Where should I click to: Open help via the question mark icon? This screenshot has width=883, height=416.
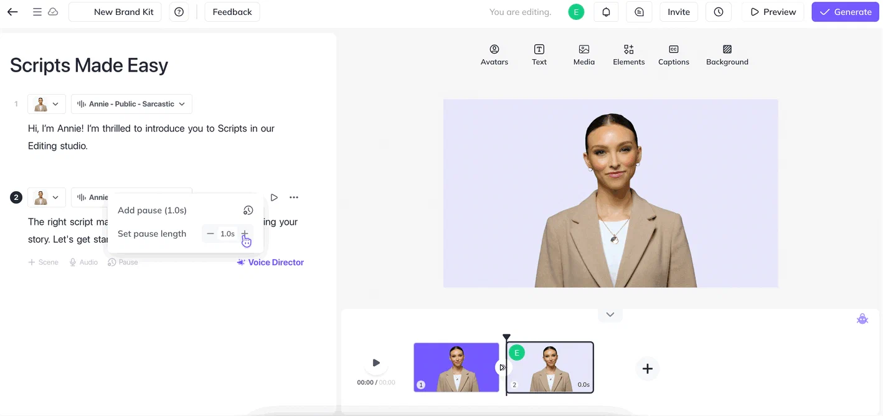(179, 12)
